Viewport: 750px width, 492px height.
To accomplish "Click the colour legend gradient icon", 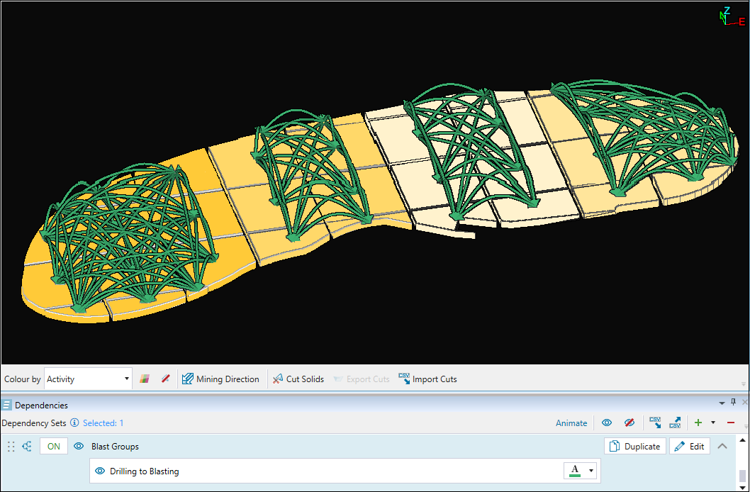I will 145,379.
